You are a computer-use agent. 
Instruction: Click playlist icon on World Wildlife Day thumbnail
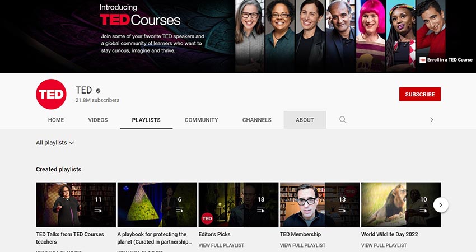423,210
